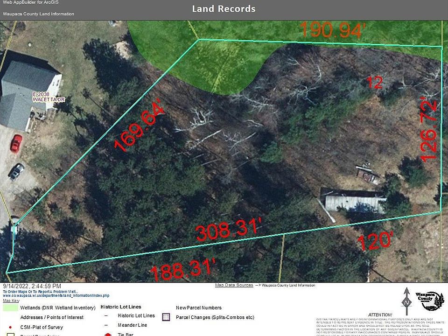The width and height of the screenshot is (448, 336).
Task: Click the Meander Line legend symbol
Action: tap(106, 325)
